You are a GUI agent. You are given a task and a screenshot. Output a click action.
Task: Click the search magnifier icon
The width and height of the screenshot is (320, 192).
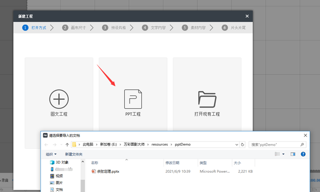(x=302, y=145)
